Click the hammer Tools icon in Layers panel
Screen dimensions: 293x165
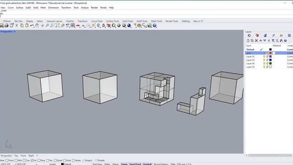click(x=281, y=41)
